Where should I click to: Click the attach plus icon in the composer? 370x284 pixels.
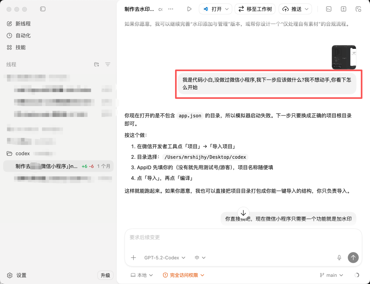tap(133, 258)
